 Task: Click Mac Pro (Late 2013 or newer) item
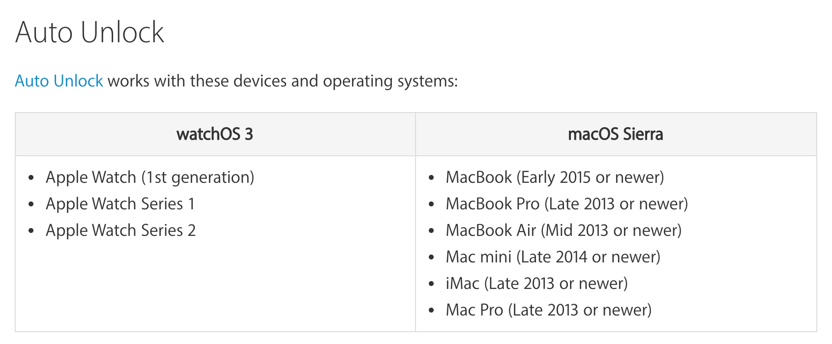click(x=548, y=310)
